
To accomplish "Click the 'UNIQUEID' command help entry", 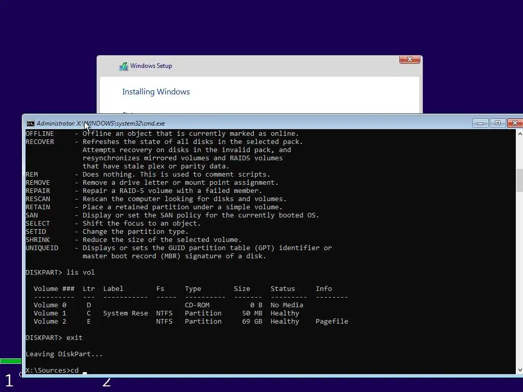I will click(178, 252).
